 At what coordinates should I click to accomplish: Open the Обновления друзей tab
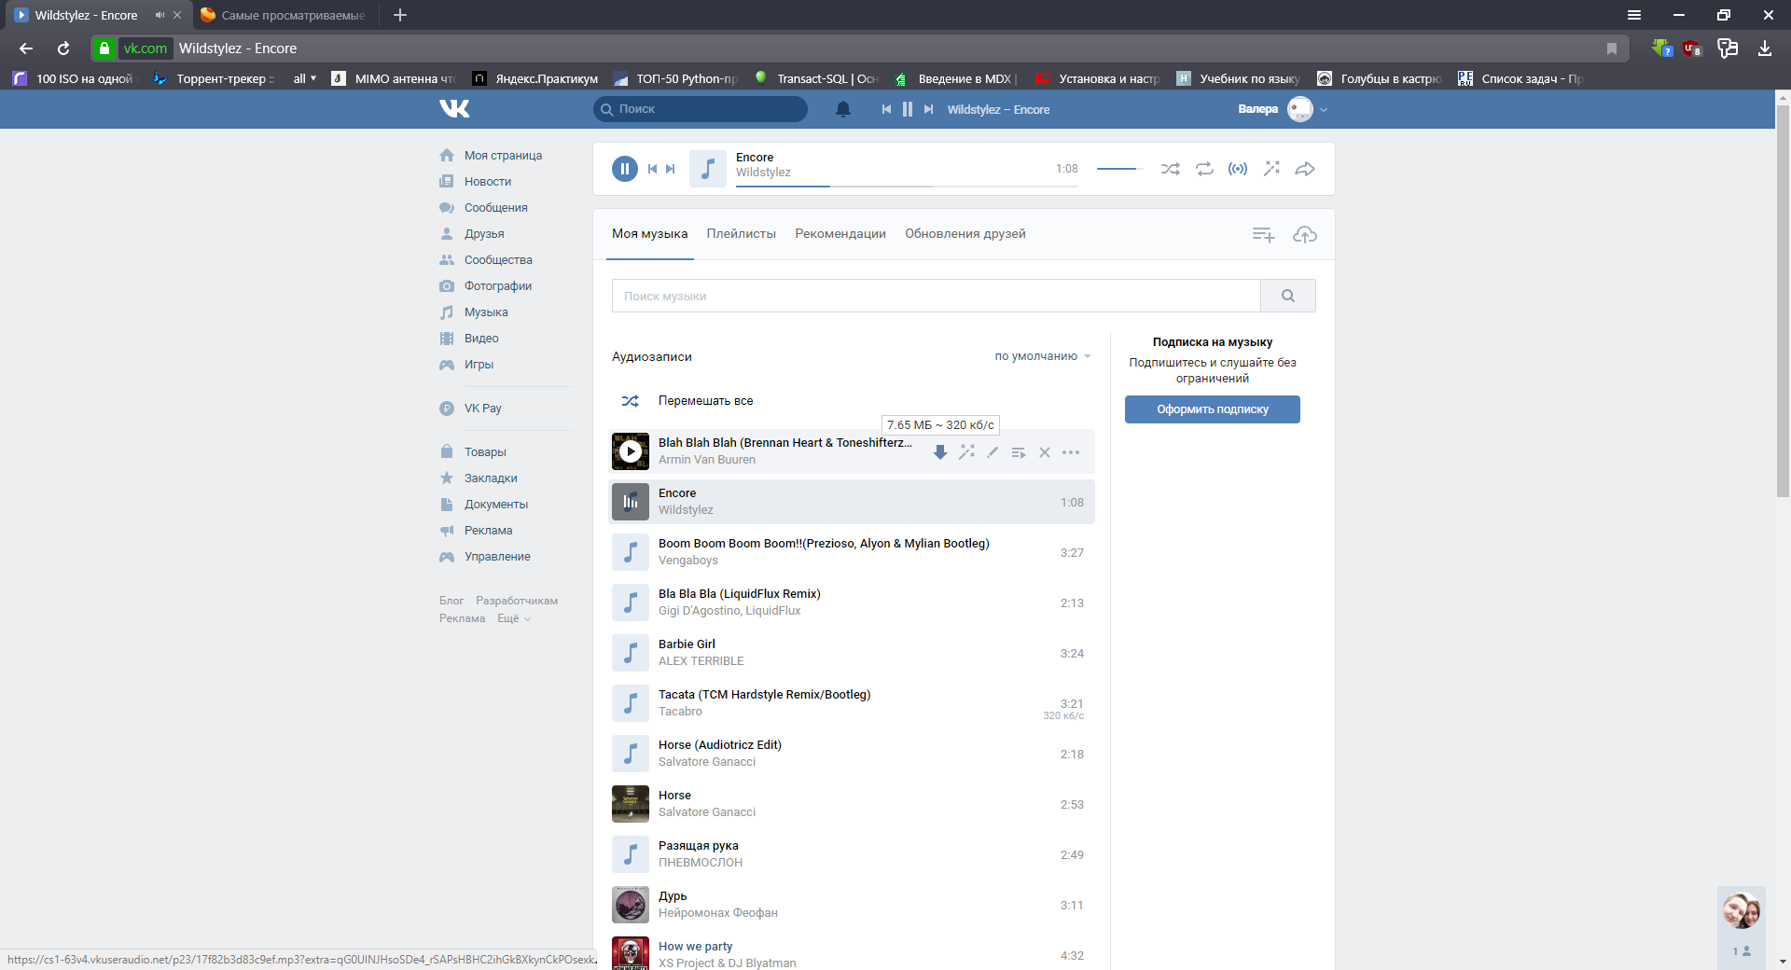coord(965,234)
